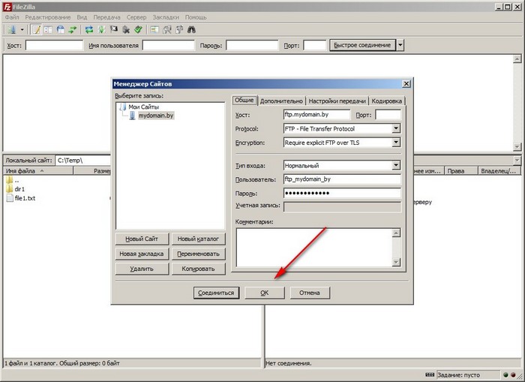This screenshot has height=382, width=525.
Task: Click the Быстрое соединение button
Action: tap(362, 45)
